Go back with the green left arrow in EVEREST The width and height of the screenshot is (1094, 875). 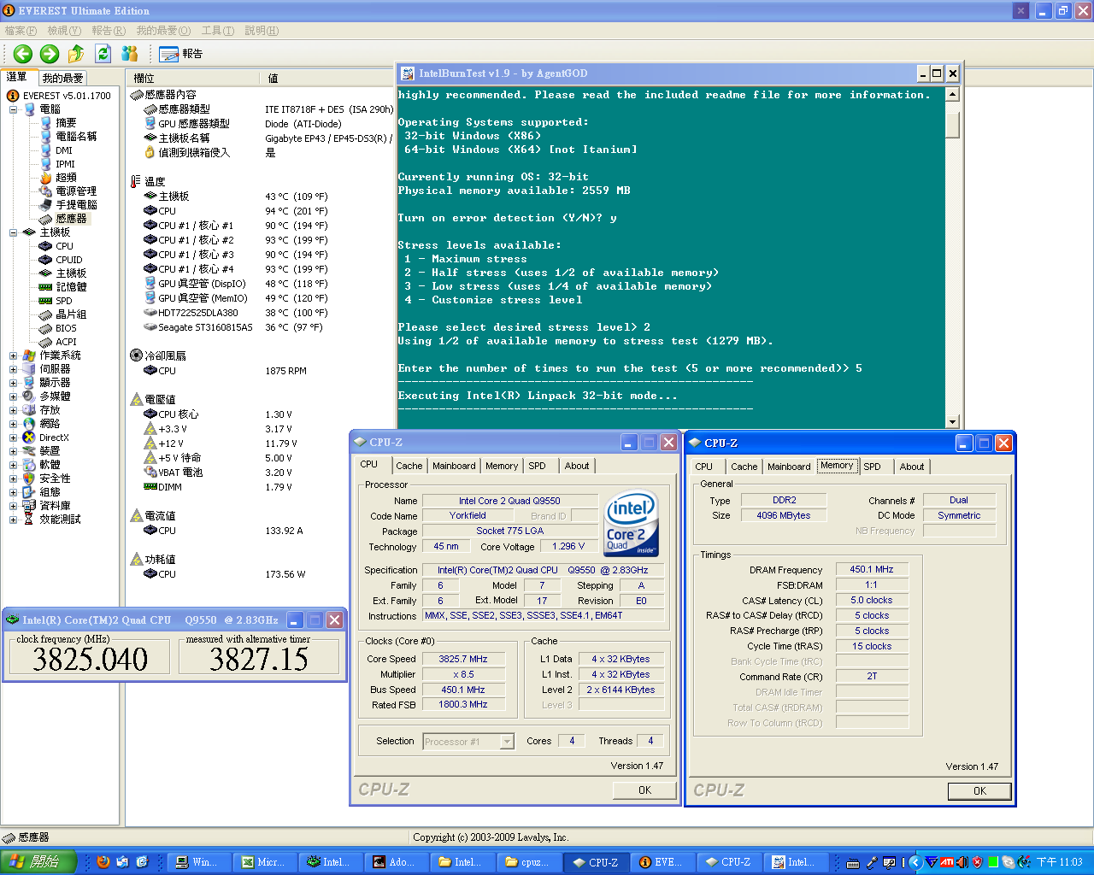tap(22, 54)
